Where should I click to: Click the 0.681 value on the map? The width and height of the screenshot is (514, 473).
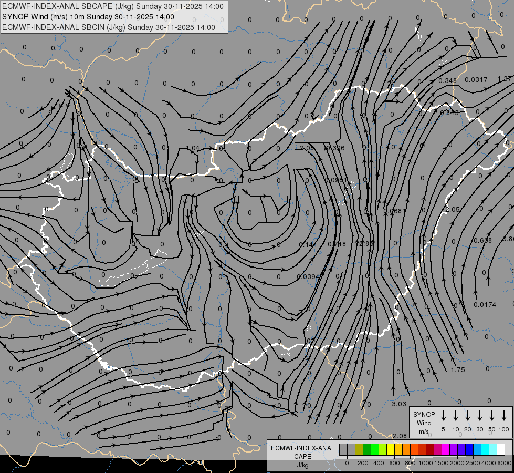coord(395,211)
